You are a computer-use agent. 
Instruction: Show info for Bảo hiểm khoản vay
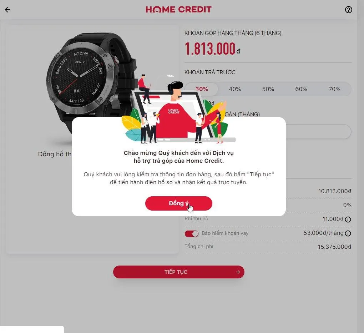[x=348, y=233]
